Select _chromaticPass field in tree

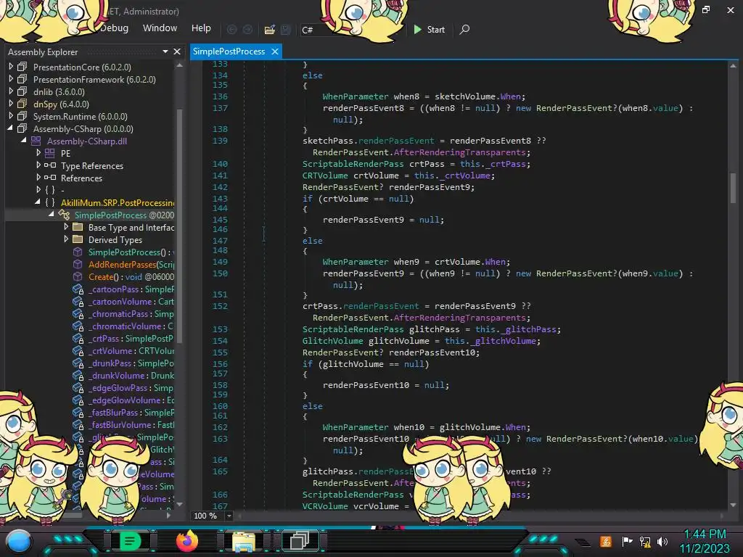pyautogui.click(x=131, y=313)
